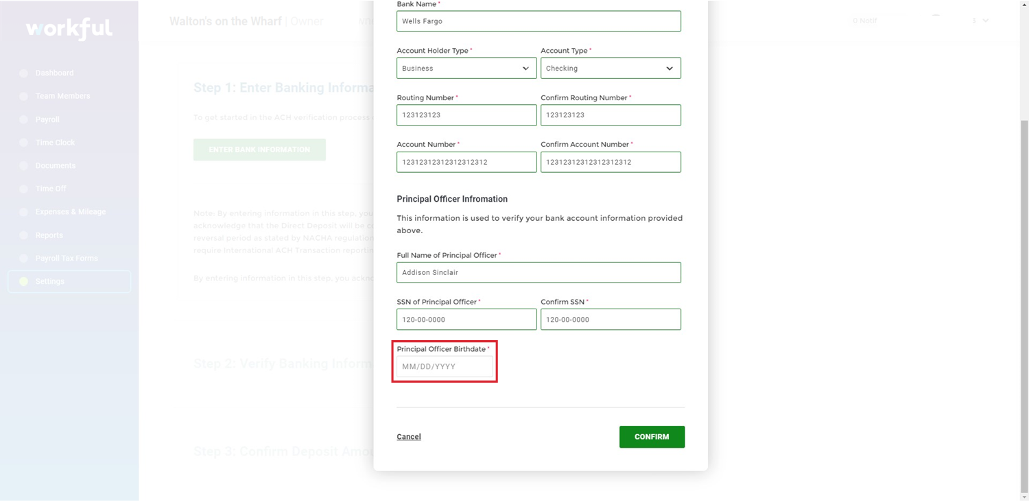Click the SSN of Principal Officer field
Viewport: 1029px width, 502px height.
tap(466, 320)
